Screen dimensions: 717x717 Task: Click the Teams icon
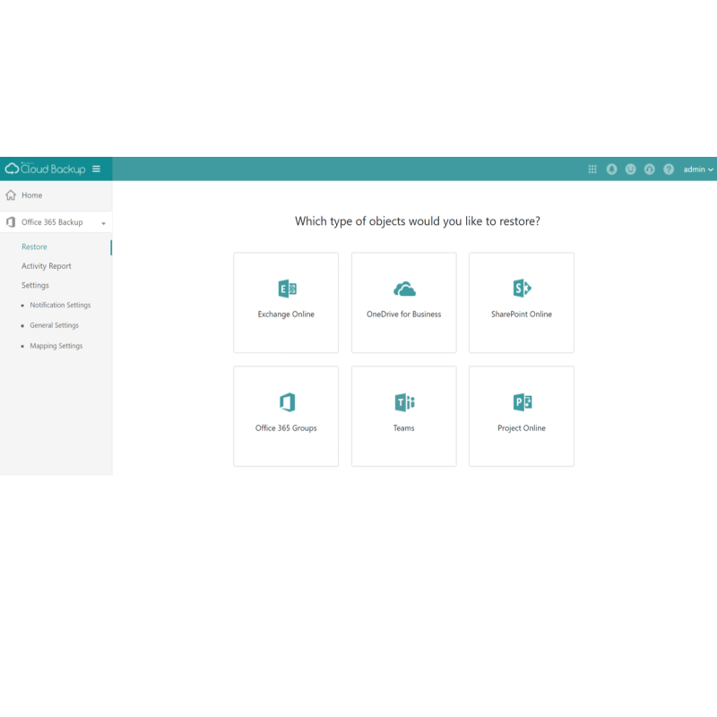405,402
